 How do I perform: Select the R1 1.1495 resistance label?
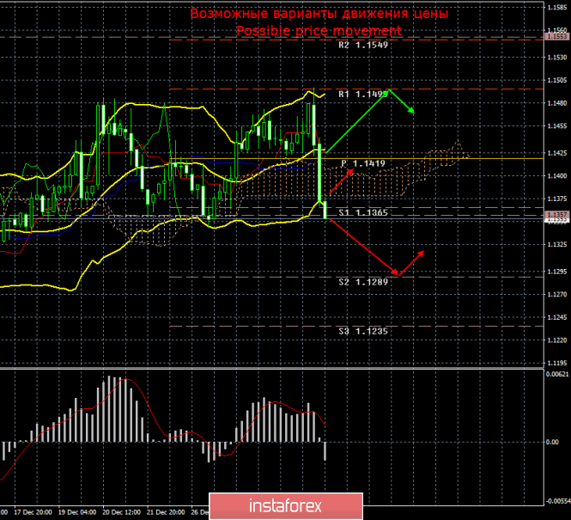363,95
